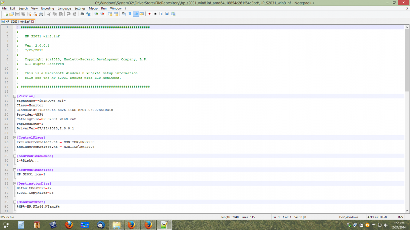The image size is (410, 230).
Task: Save the file using the Save icon
Action: click(x=18, y=14)
